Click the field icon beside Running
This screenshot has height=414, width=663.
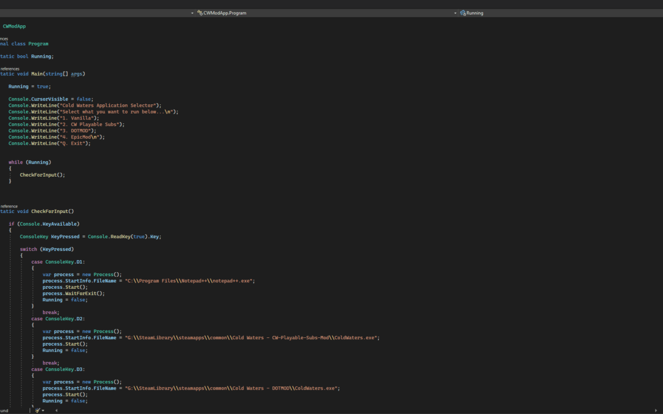(463, 13)
